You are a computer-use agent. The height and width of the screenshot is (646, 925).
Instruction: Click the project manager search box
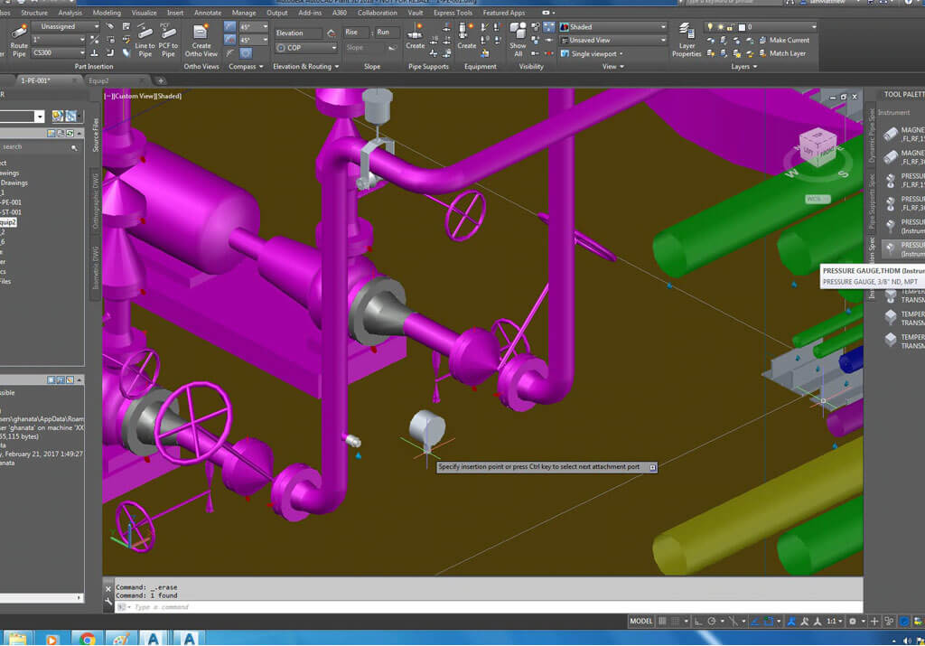click(x=39, y=147)
